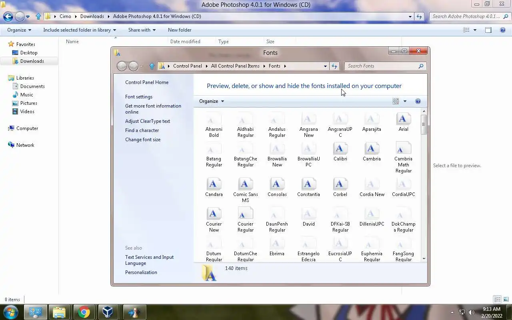Click New folder button
Screen dimensions: 512x320
(x=180, y=30)
